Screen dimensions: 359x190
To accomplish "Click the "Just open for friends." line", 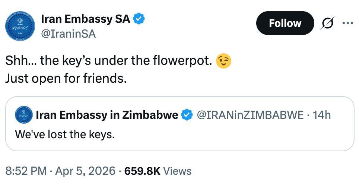I will (66, 79).
